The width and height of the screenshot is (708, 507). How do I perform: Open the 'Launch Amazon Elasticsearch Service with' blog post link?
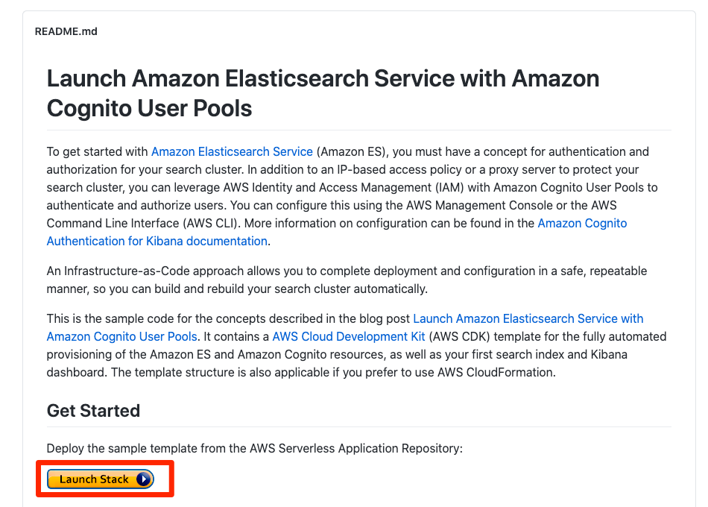[528, 318]
